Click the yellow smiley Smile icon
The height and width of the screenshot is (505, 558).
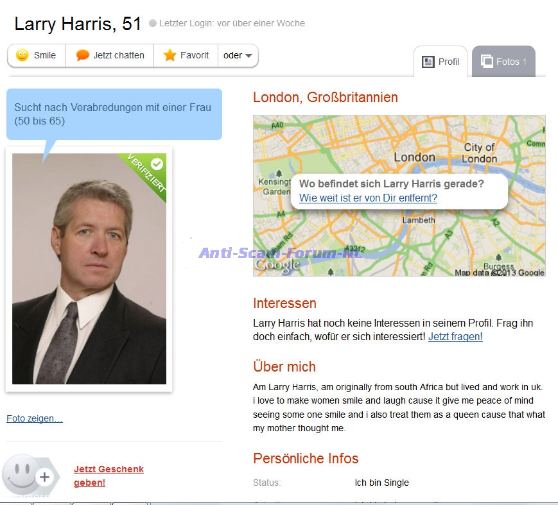tap(22, 55)
